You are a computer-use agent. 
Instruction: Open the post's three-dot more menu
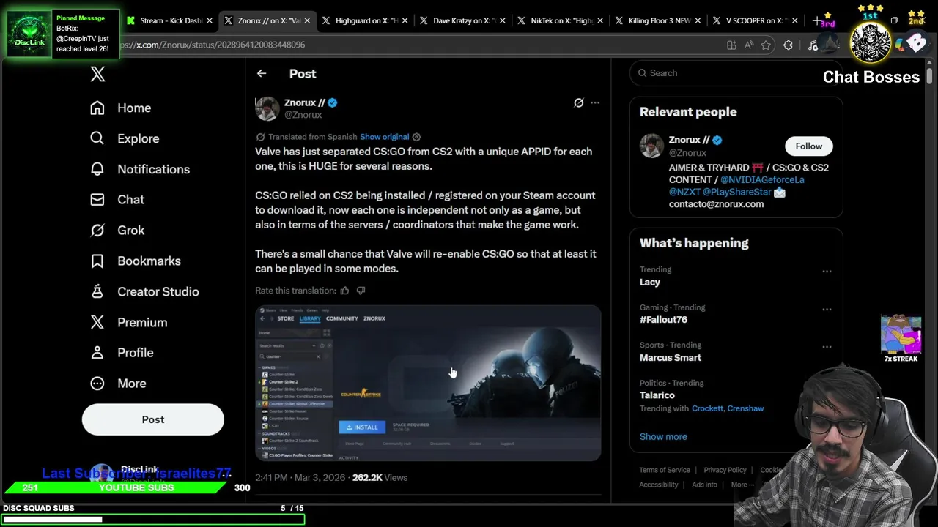pyautogui.click(x=595, y=102)
